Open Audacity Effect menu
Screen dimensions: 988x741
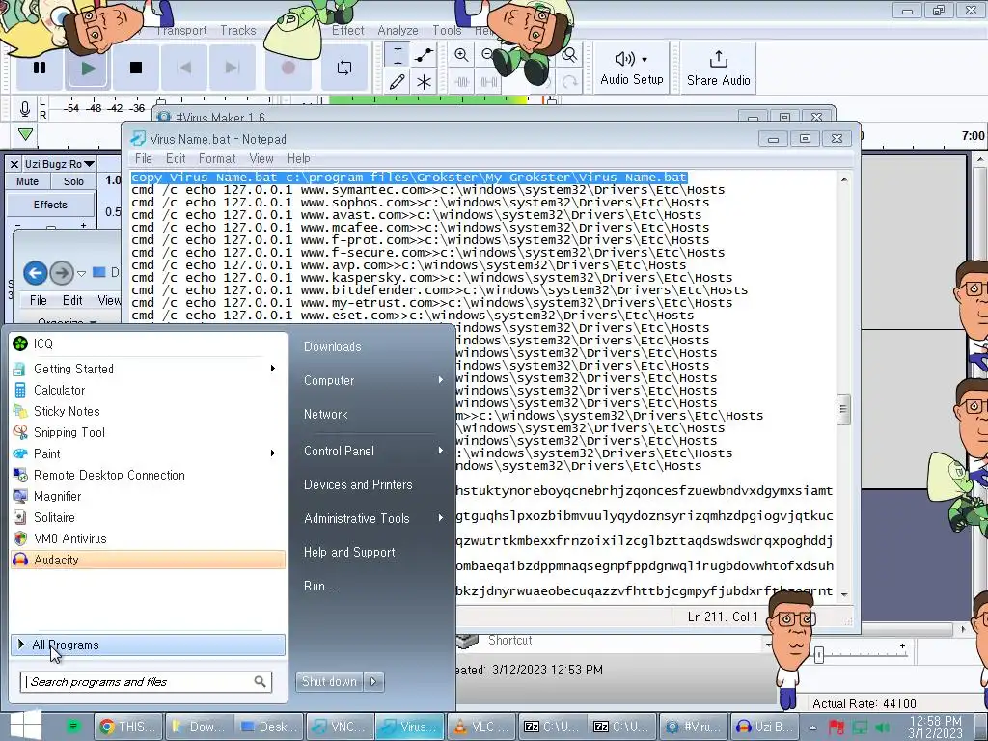347,30
